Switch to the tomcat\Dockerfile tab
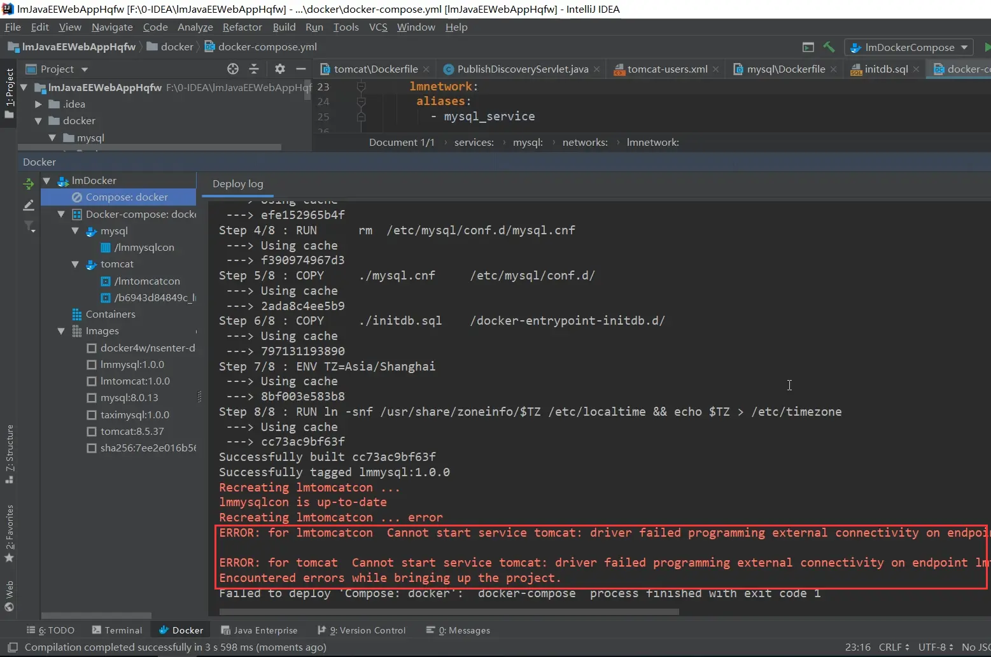The image size is (991, 657). 376,69
